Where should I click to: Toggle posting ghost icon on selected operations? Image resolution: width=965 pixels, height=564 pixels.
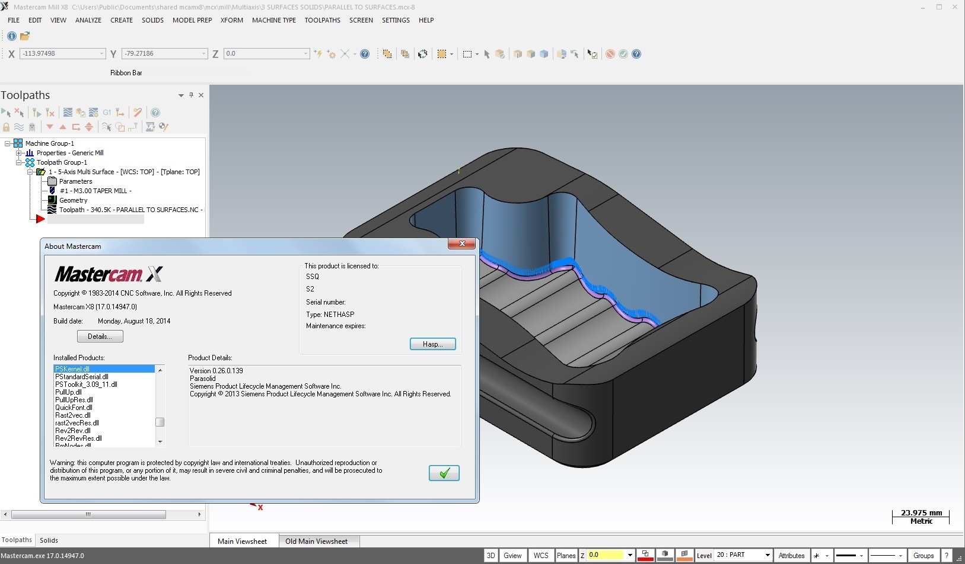click(x=32, y=127)
